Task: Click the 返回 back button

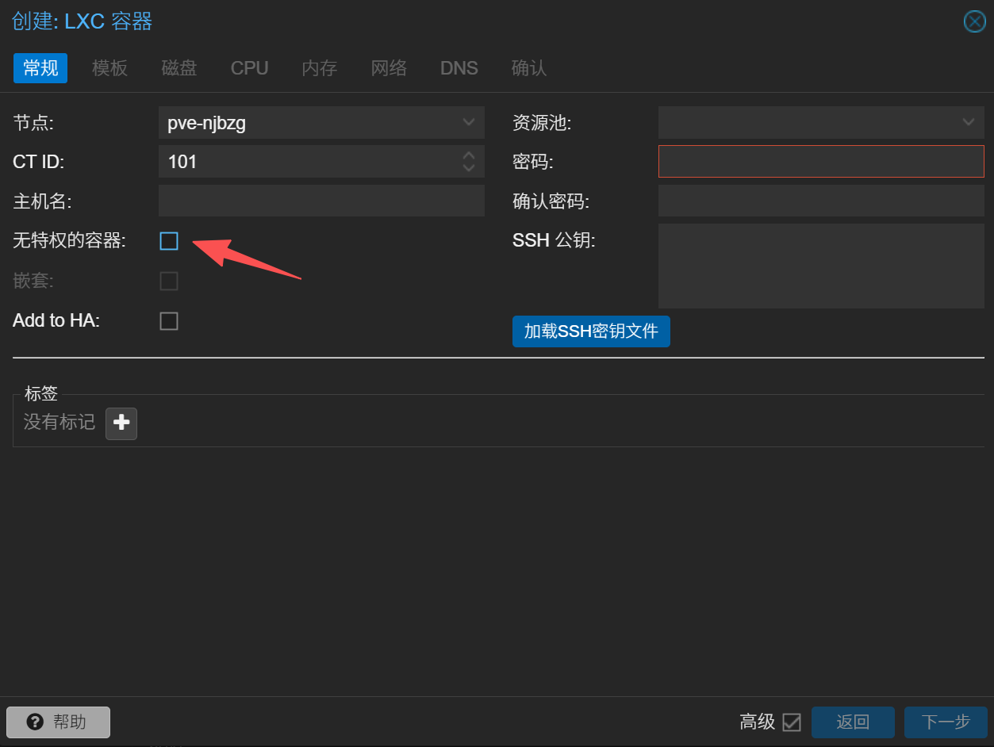Action: point(853,722)
